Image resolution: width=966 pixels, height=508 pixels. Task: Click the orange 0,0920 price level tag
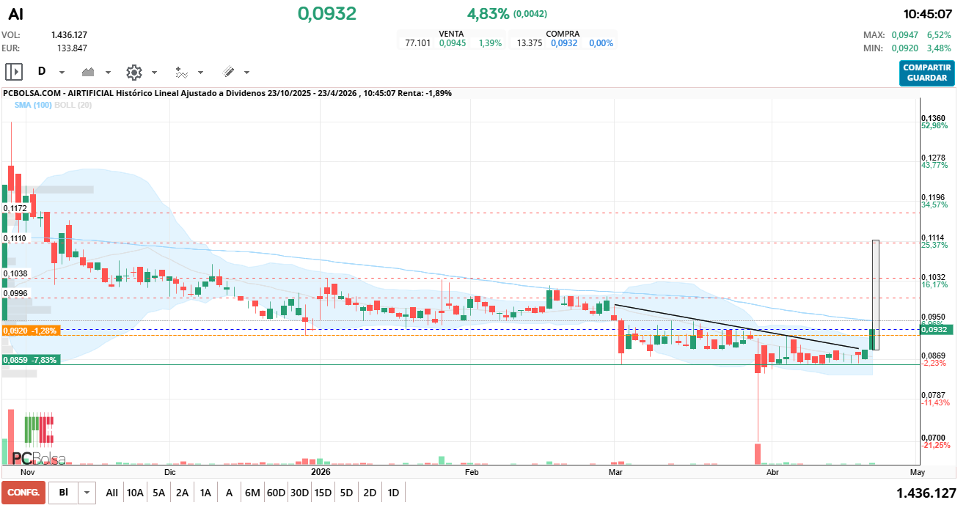pos(30,331)
